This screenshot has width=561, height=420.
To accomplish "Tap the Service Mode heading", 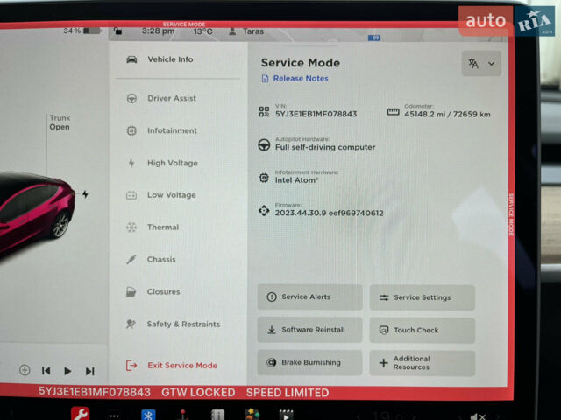I will click(301, 63).
